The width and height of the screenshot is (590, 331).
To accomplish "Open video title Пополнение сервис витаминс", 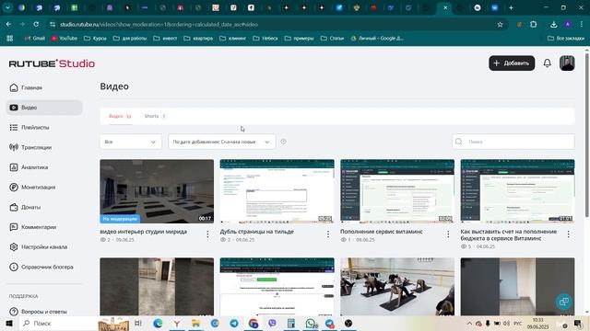I will pyautogui.click(x=381, y=232).
